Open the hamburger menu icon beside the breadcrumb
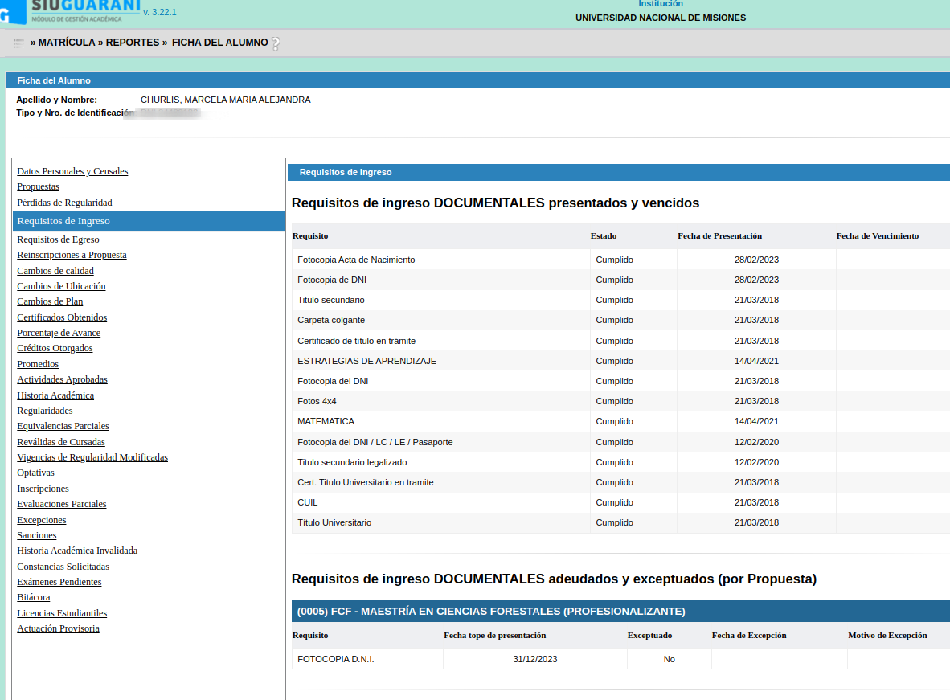950x700 pixels. pyautogui.click(x=18, y=43)
